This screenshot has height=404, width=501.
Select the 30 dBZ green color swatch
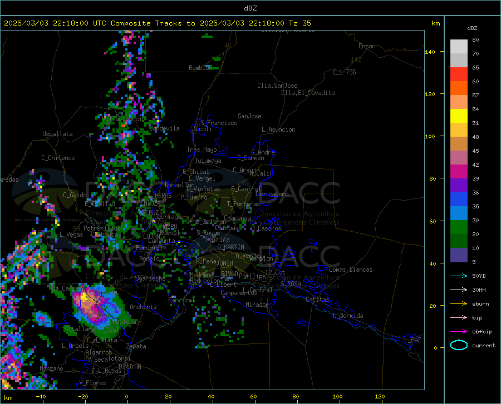(x=459, y=227)
